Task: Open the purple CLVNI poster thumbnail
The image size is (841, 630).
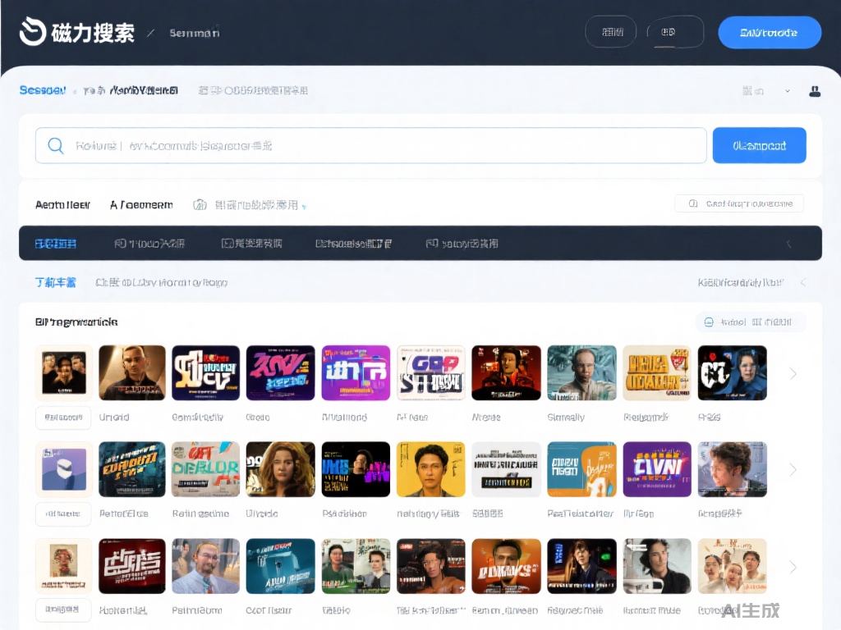Action: tap(657, 469)
